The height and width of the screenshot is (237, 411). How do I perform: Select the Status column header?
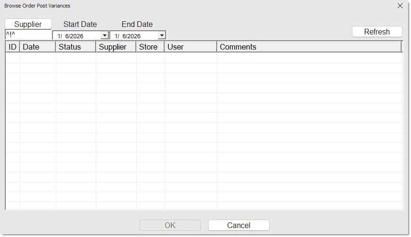click(75, 47)
